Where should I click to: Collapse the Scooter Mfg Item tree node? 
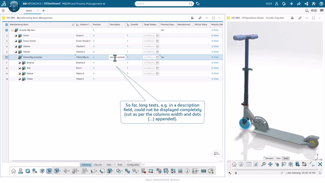[x=12, y=30]
